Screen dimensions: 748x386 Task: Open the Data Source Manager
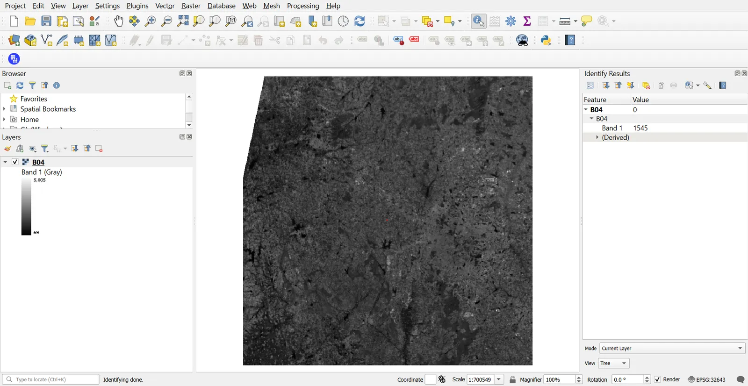pyautogui.click(x=14, y=40)
